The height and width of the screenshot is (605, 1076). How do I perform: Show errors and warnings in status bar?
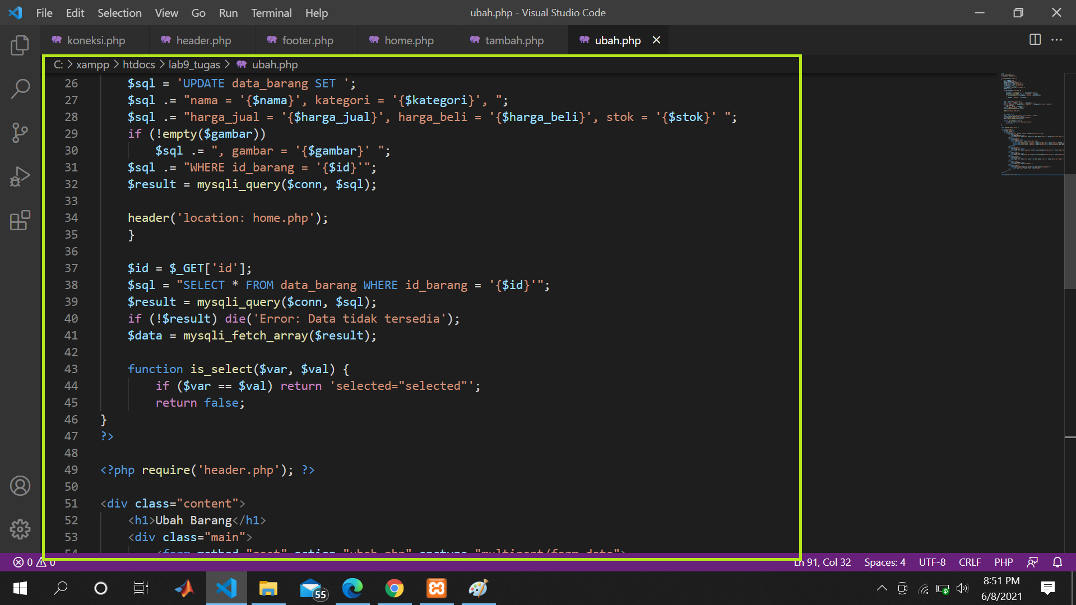tap(34, 562)
